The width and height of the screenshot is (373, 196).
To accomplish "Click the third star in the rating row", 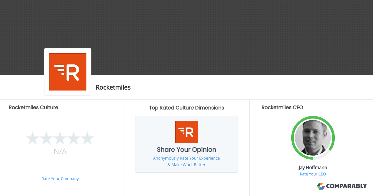I will [x=60, y=138].
